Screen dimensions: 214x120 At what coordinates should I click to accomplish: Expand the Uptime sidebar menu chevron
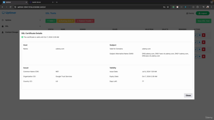coord(40,20)
